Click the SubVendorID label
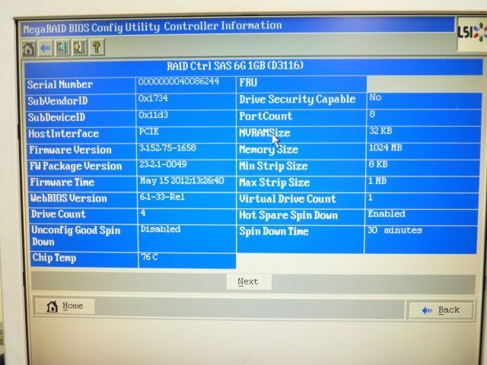This screenshot has height=365, width=487. coord(58,101)
